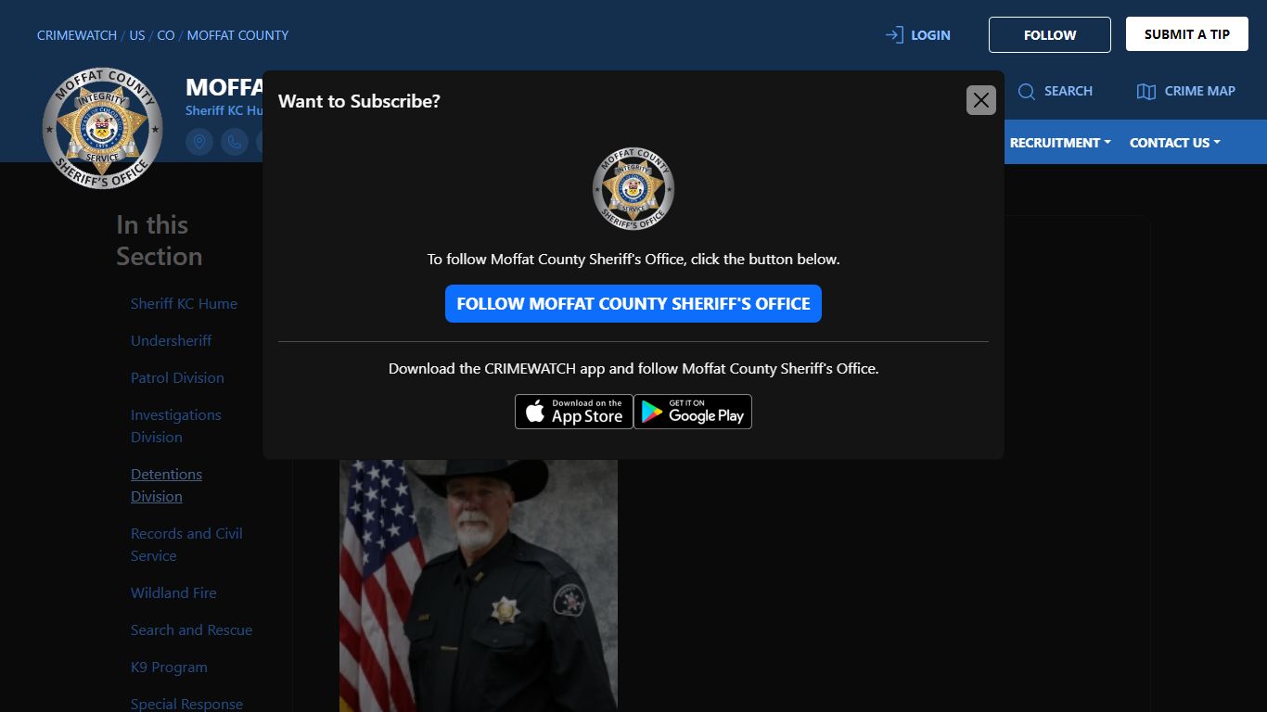Image resolution: width=1267 pixels, height=712 pixels.
Task: Open Detentions Division sidebar link
Action: (166, 486)
